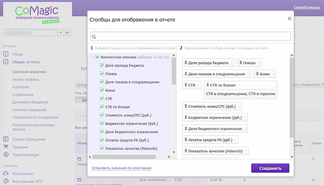Toggle the CTR checkbox
This screenshot has height=185, width=324.
[101, 98]
